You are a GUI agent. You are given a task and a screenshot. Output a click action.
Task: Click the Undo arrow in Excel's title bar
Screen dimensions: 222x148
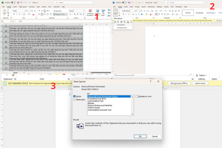coord(21,2)
